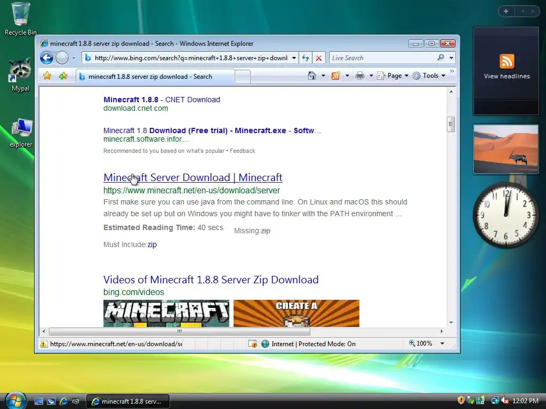
Task: Click the IE Forward arrow button
Action: tap(62, 58)
